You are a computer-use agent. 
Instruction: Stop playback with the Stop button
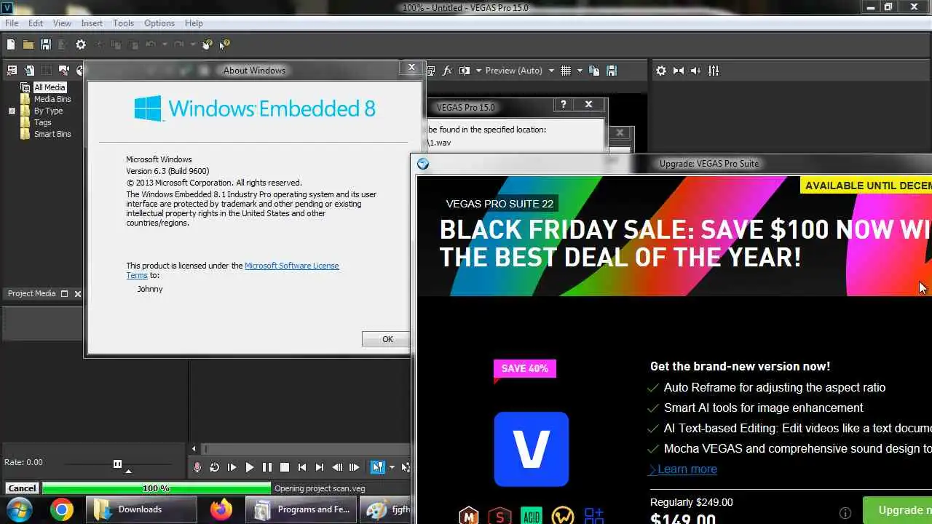285,467
